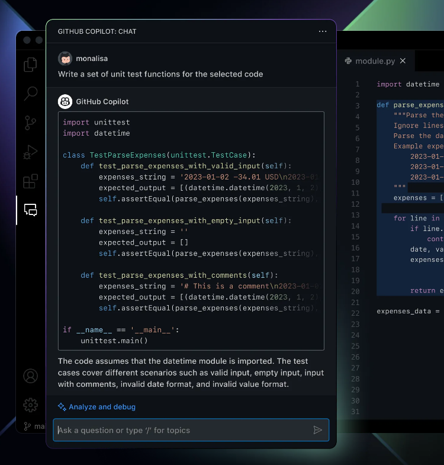Viewport: 444px width, 465px height.
Task: Open the Accounts profile icon
Action: pyautogui.click(x=31, y=376)
